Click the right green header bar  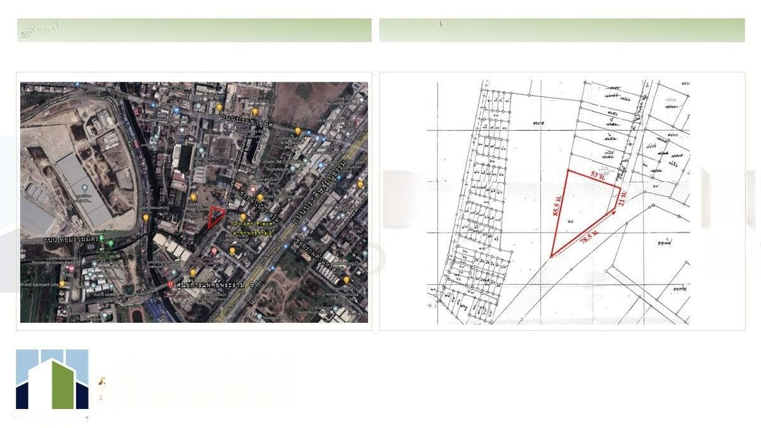click(x=562, y=30)
